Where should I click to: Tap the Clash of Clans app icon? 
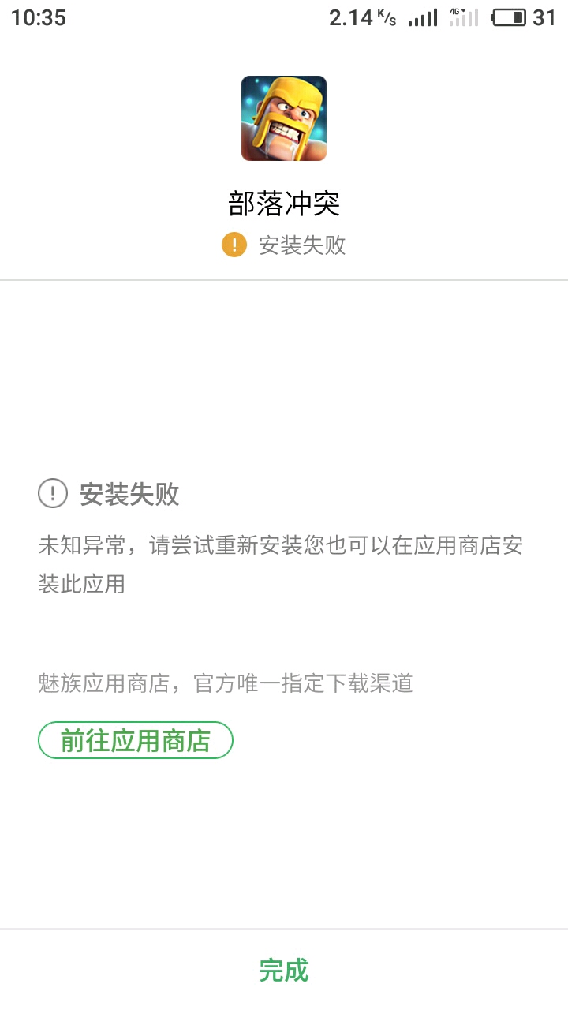pyautogui.click(x=284, y=118)
